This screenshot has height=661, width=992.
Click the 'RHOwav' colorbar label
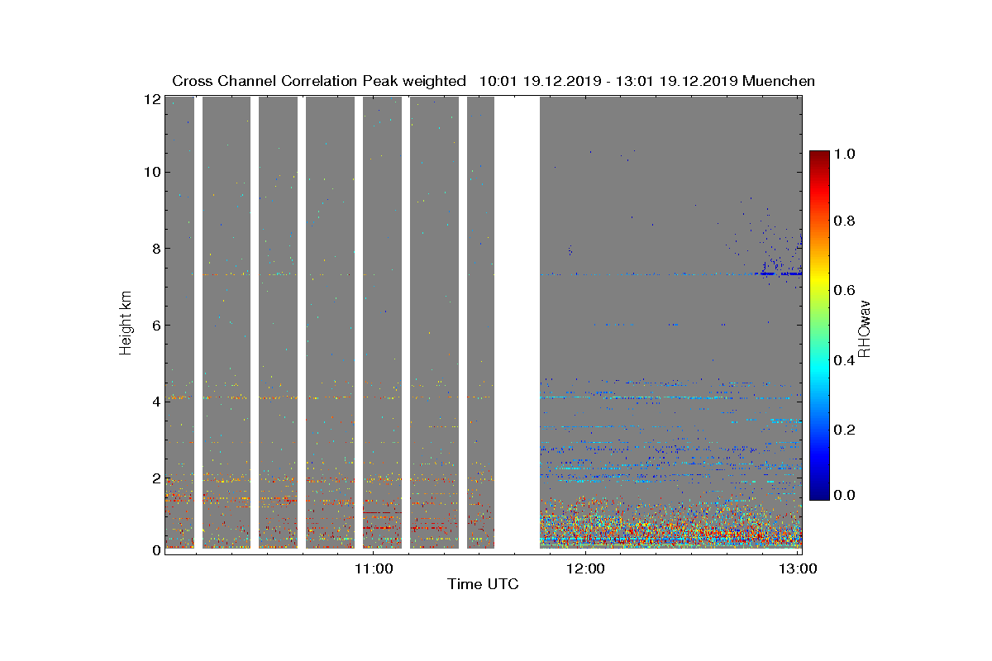pyautogui.click(x=865, y=328)
